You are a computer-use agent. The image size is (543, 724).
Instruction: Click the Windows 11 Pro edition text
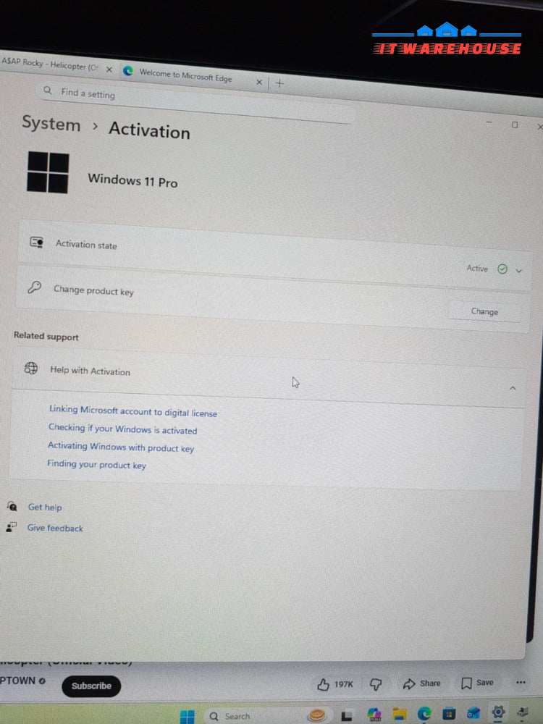[x=132, y=180]
